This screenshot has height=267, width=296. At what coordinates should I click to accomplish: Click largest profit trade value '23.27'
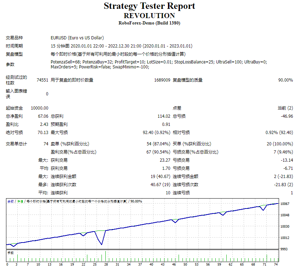pyautogui.click(x=165, y=160)
